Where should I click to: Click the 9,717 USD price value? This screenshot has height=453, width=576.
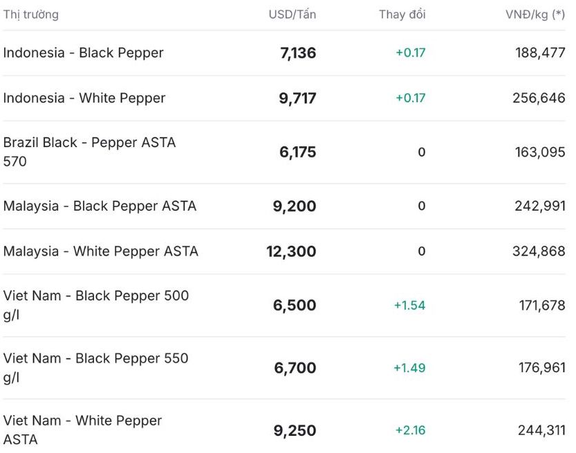[297, 99]
